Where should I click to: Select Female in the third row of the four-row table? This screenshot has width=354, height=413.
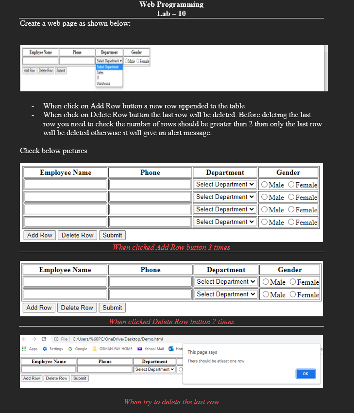(x=291, y=209)
